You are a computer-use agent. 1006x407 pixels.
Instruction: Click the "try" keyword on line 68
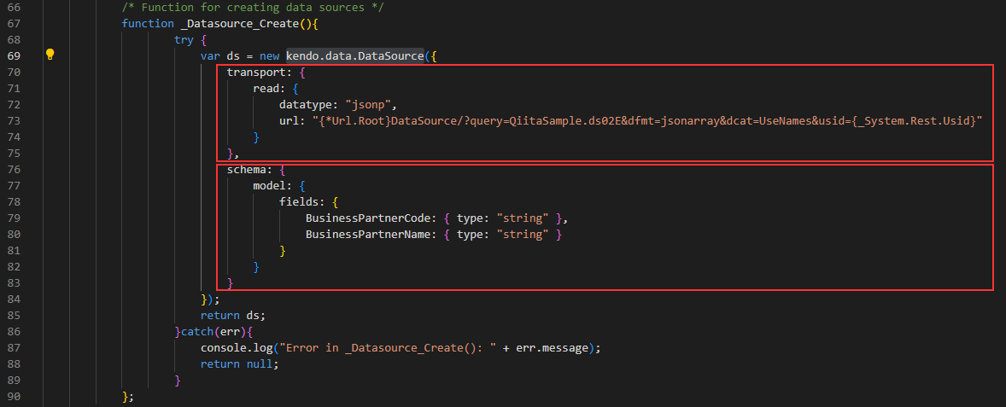click(184, 40)
